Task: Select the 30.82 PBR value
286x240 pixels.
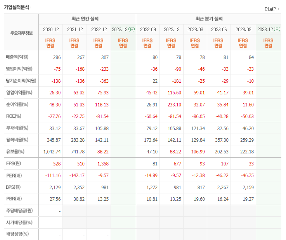Action: click(x=79, y=199)
